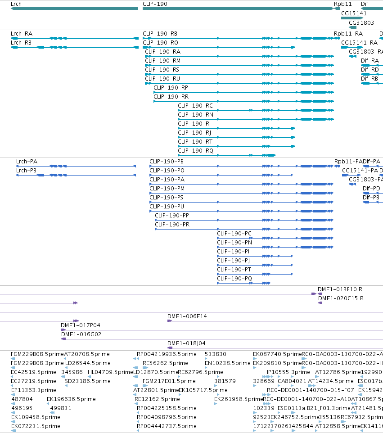Click transcript CLIP-190-RN

[x=195, y=115]
